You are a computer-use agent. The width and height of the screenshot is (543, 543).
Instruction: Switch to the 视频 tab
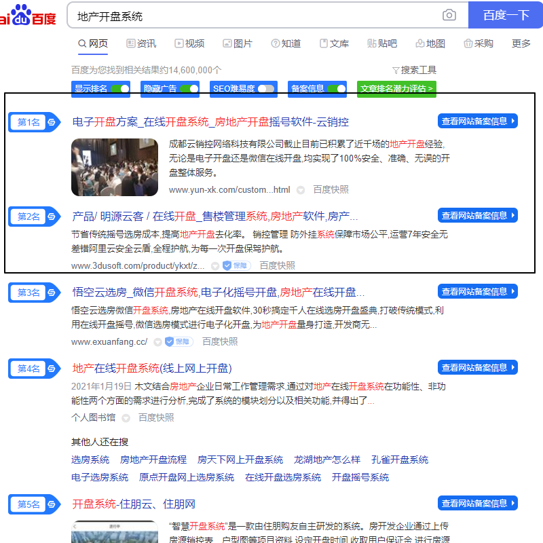point(189,43)
